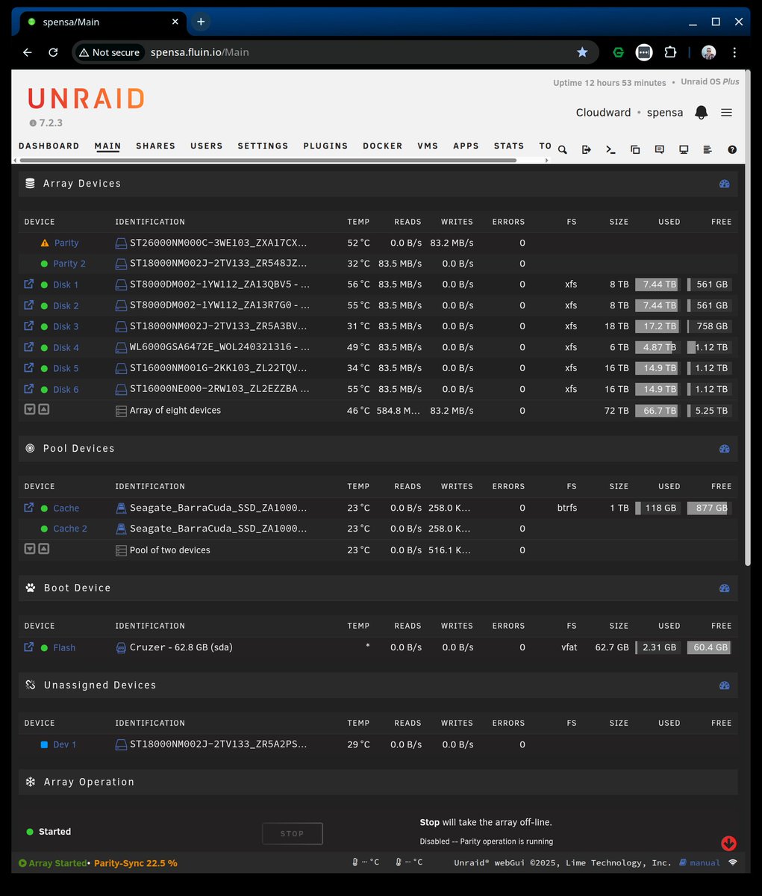This screenshot has width=762, height=896.
Task: Click the green status dot for Parity 2
Action: tap(44, 264)
